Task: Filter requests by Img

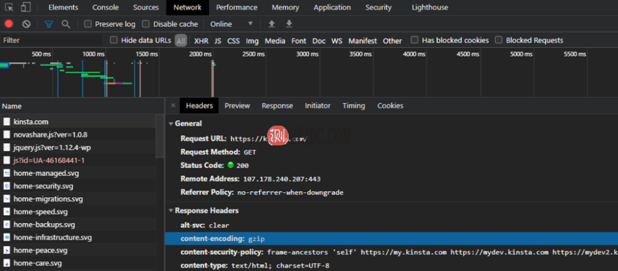Action: (252, 41)
